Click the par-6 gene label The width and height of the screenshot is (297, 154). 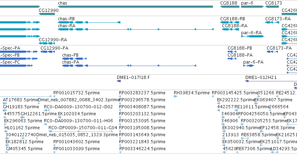coord(247,3)
